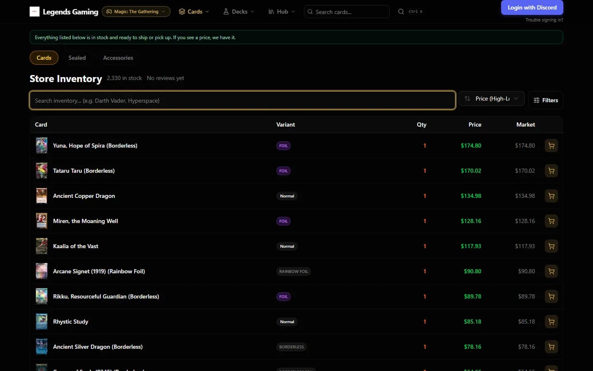Click Ancient Silver Dragon (Borderless) name
This screenshot has width=593, height=371.
click(x=98, y=347)
